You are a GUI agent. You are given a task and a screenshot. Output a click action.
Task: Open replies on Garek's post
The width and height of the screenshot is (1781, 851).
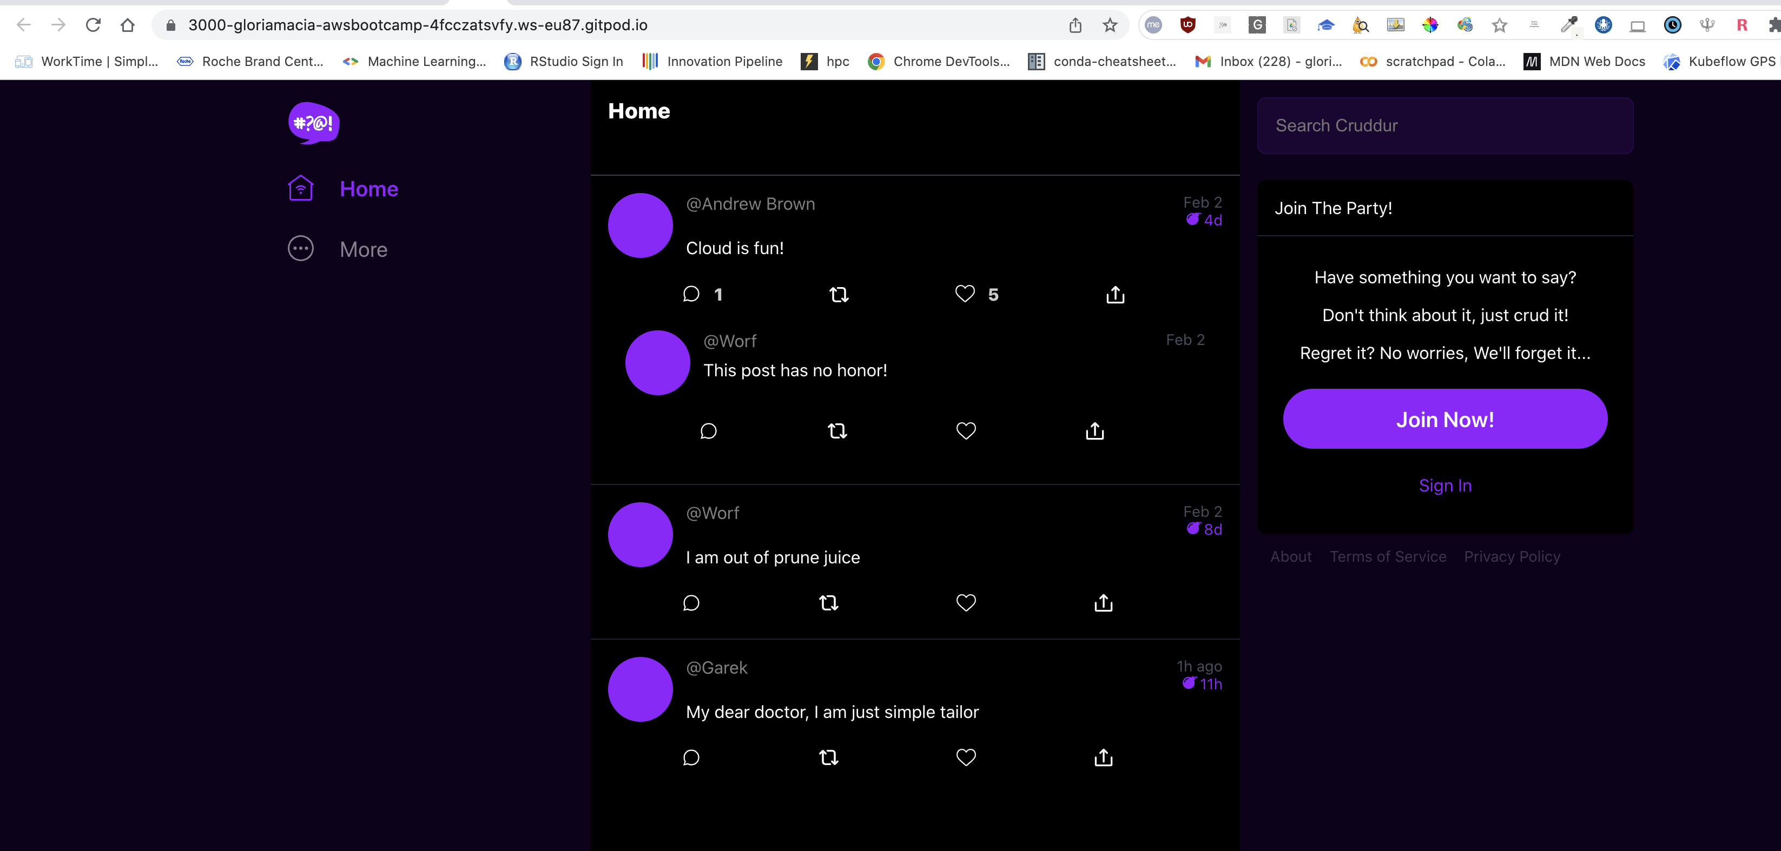pyautogui.click(x=691, y=758)
